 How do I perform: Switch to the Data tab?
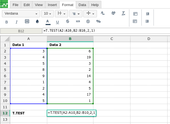point(82,5)
